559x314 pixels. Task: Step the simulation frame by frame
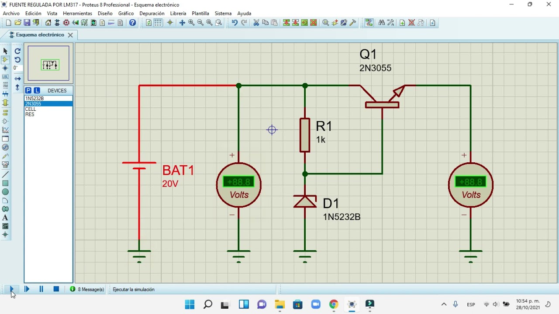pos(27,289)
